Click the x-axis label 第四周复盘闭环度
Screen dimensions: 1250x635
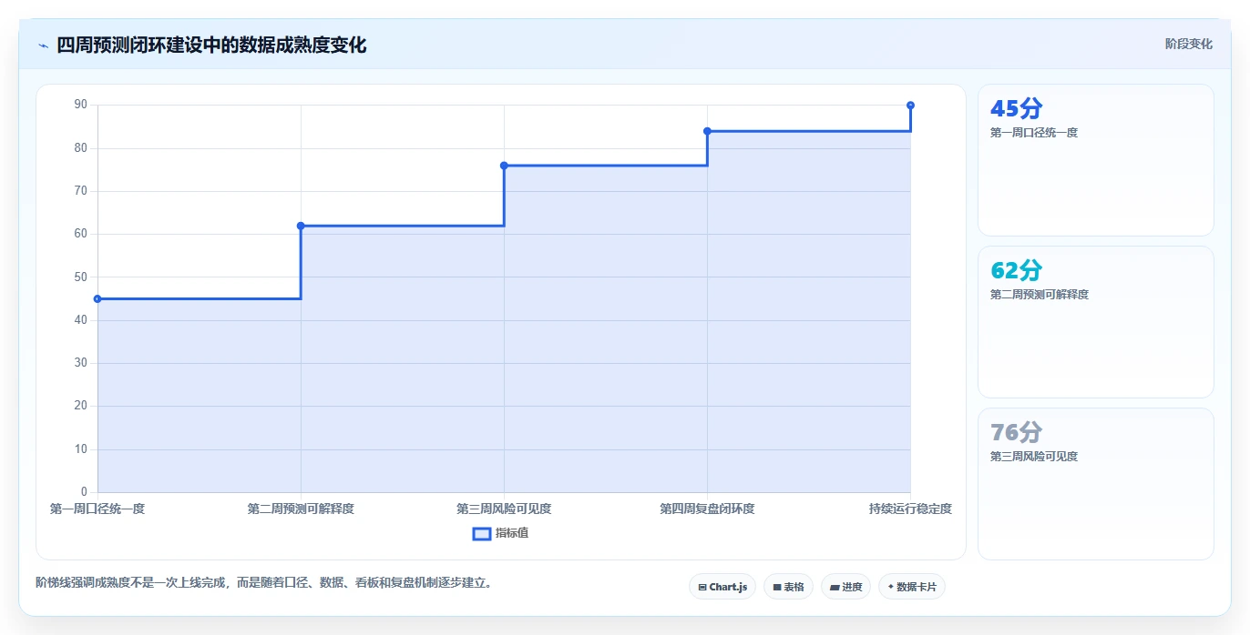click(707, 509)
